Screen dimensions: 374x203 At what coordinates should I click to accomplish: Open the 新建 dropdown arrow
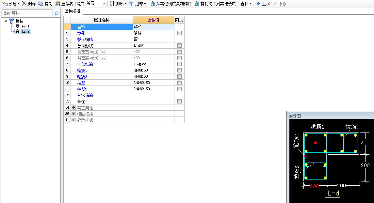click(18, 4)
